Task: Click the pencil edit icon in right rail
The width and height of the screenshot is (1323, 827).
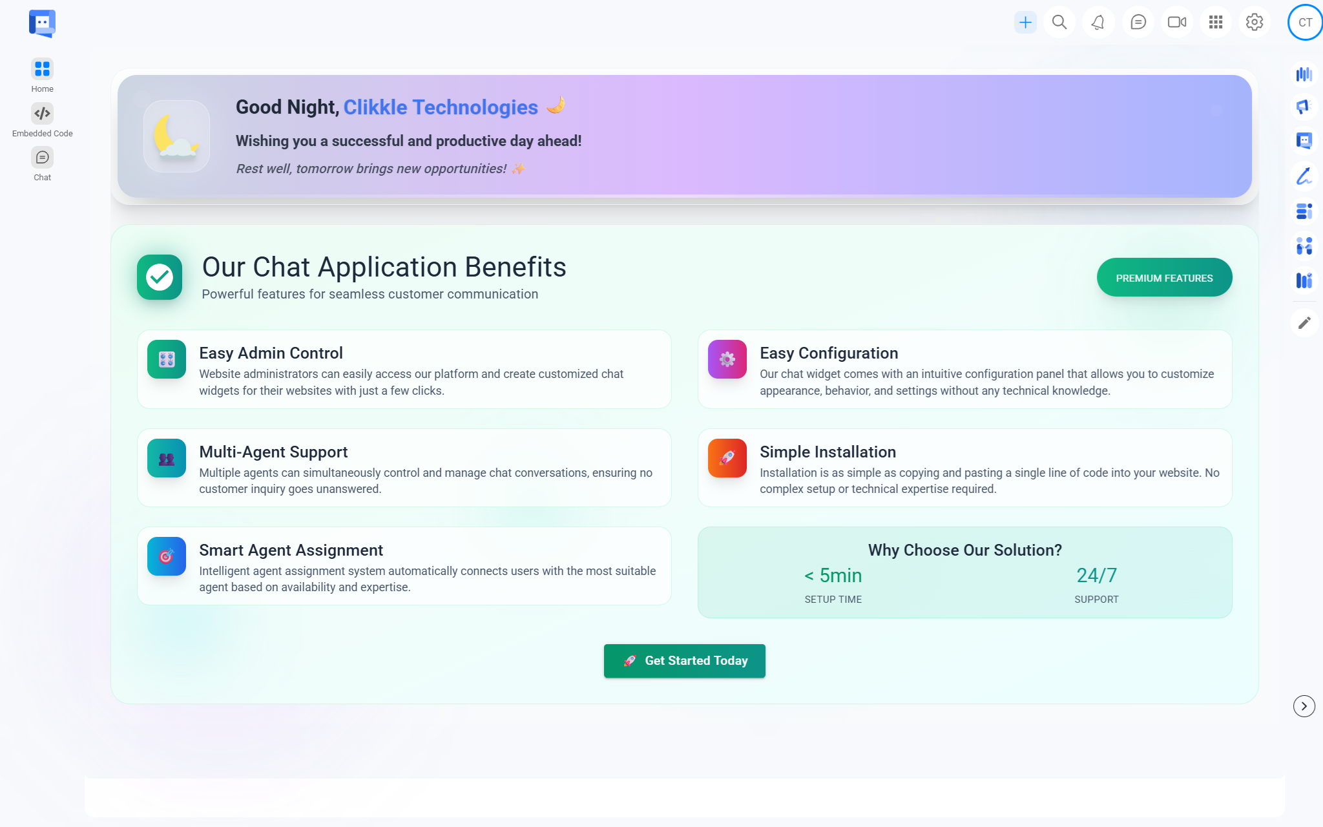Action: pyautogui.click(x=1304, y=322)
